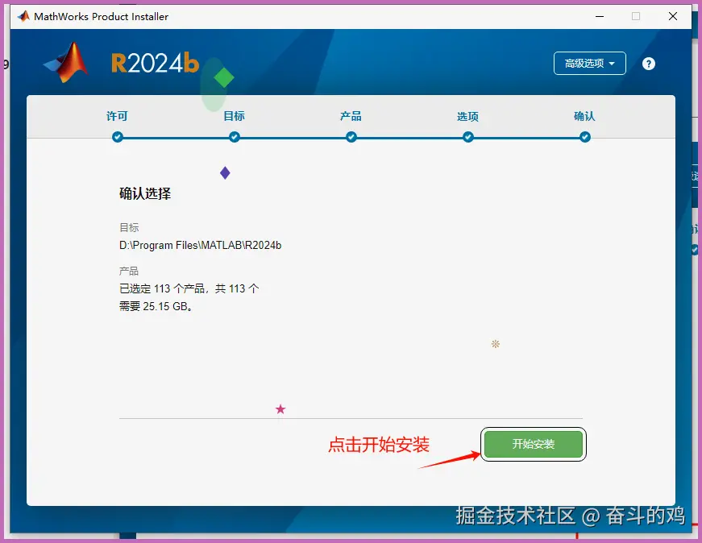Click the text 需要 25.15 GB

click(156, 307)
